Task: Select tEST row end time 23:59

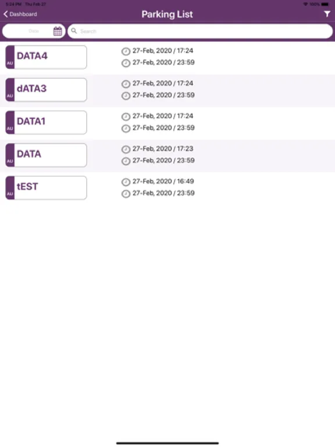Action: [163, 193]
